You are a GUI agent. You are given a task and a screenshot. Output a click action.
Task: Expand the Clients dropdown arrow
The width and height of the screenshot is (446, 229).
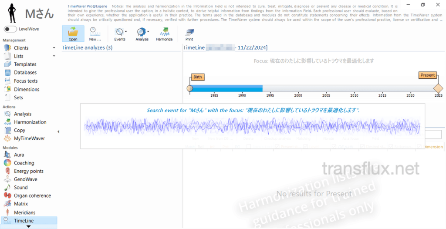click(54, 48)
